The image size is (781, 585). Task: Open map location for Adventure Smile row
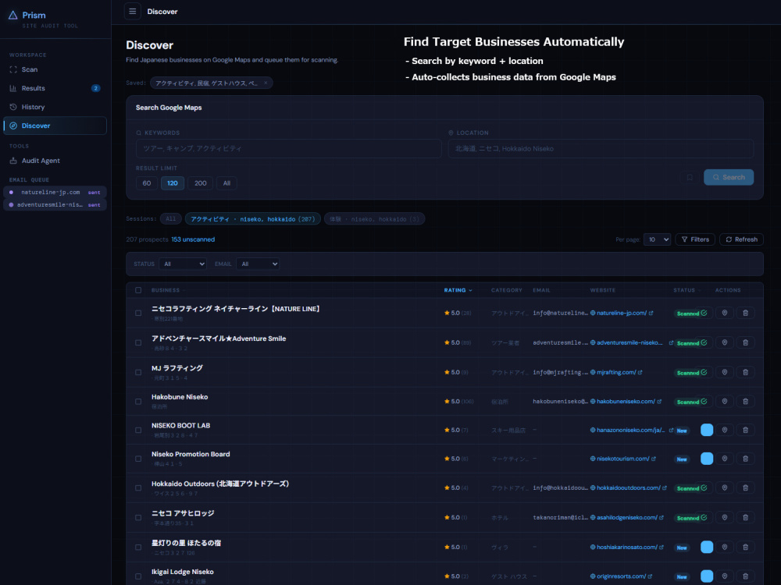tap(725, 342)
